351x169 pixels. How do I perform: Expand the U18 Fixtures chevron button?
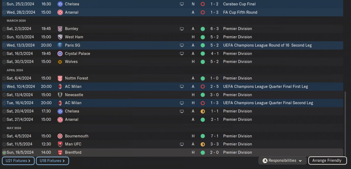(x=52, y=161)
